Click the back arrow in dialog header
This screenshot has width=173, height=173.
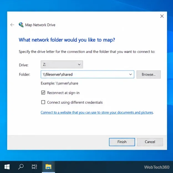tap(12, 25)
